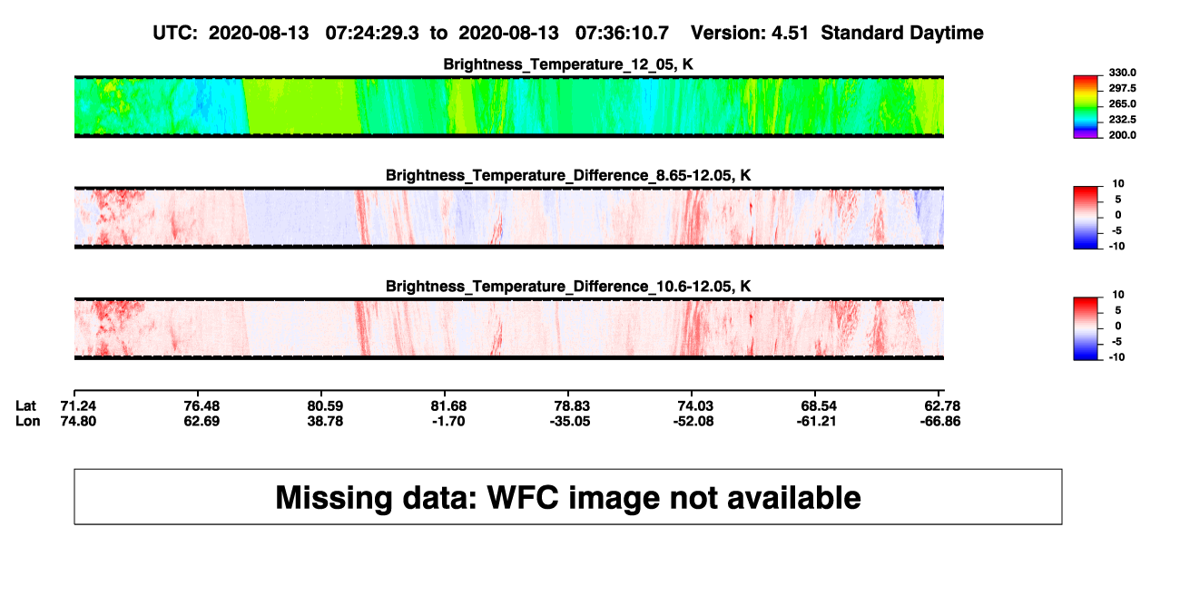Click the 297.5 color scale label
Viewport: 1180px width, 605px height.
pos(1123,88)
